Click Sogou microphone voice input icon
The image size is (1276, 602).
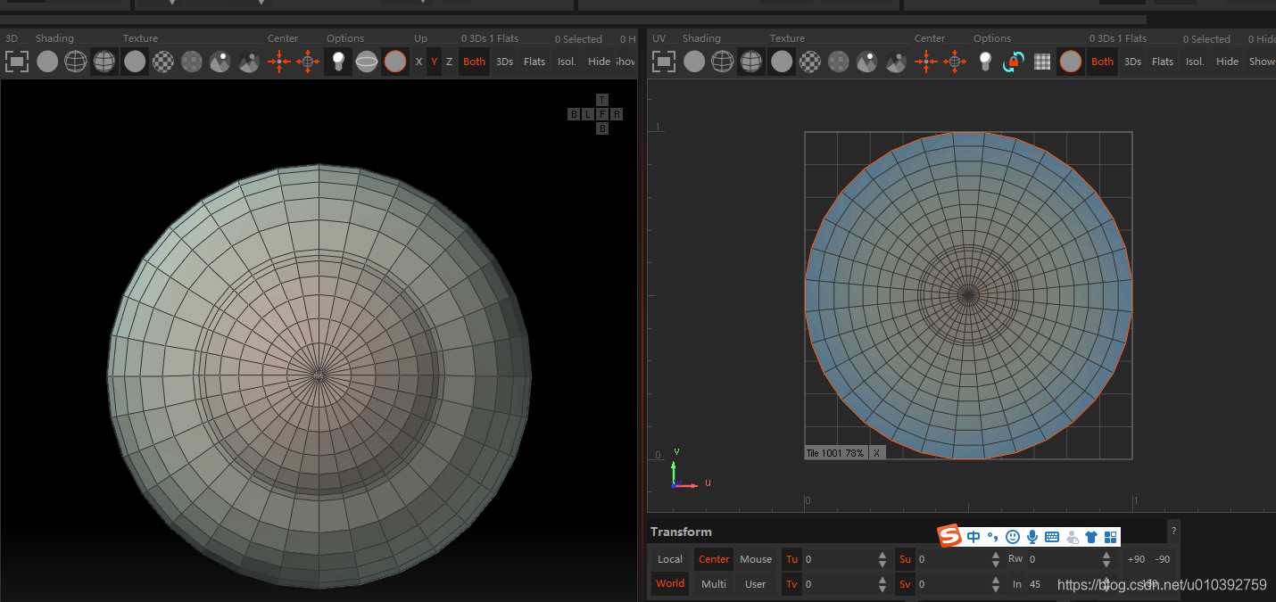(x=1032, y=537)
